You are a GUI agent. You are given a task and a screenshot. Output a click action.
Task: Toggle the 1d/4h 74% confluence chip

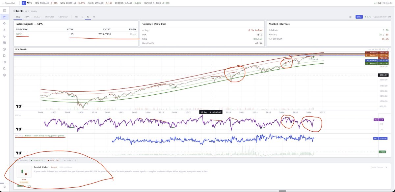click(53, 160)
